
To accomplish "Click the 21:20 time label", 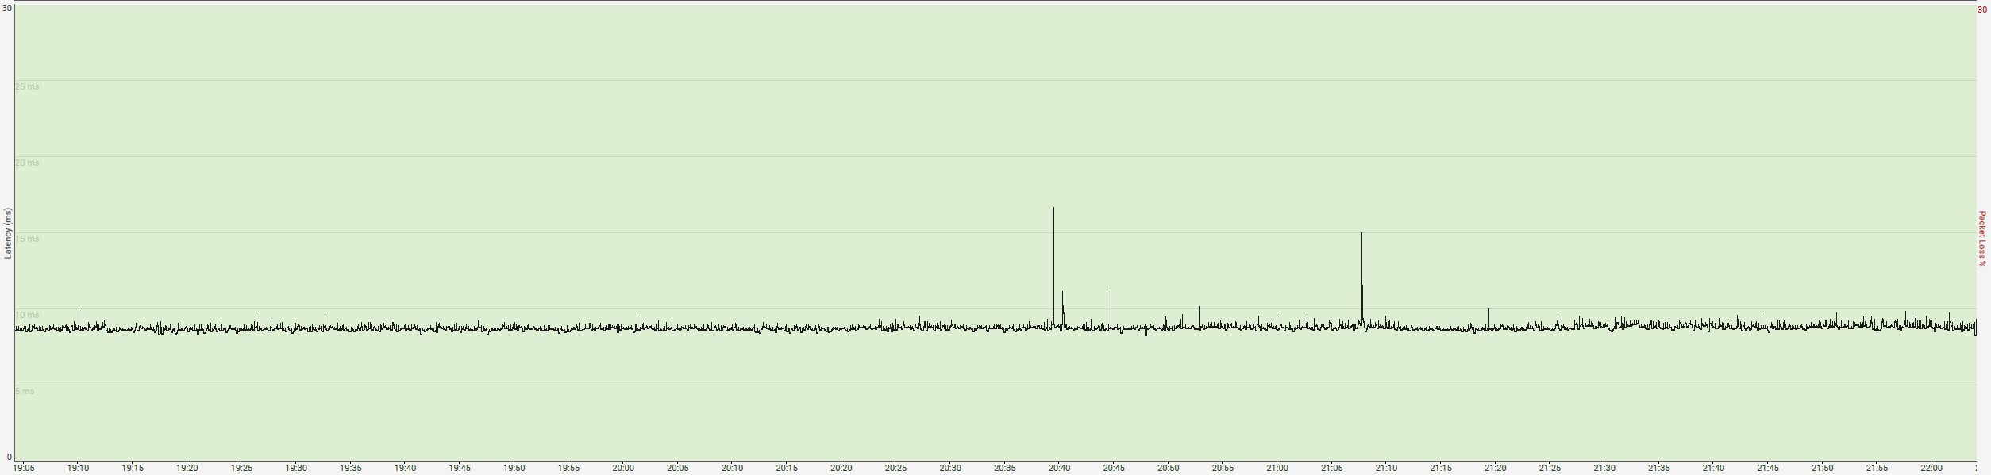I will (1496, 468).
